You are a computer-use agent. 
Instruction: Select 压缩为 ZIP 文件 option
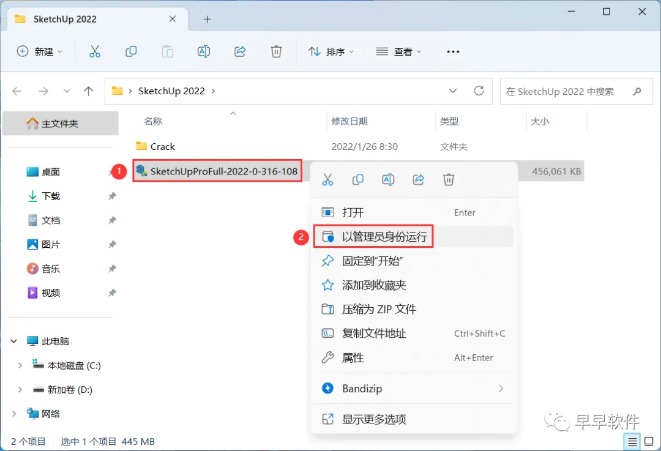[x=414, y=309]
